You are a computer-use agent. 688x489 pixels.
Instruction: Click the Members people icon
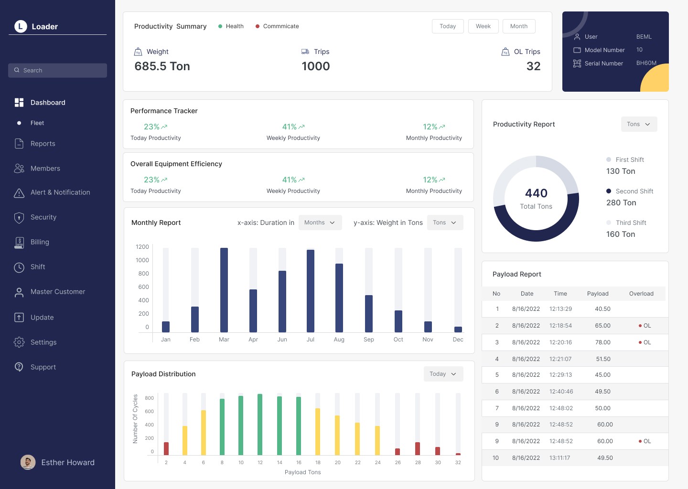(19, 168)
